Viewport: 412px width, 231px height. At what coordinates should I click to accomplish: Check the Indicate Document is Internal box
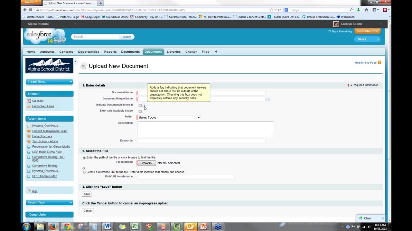tap(140, 105)
